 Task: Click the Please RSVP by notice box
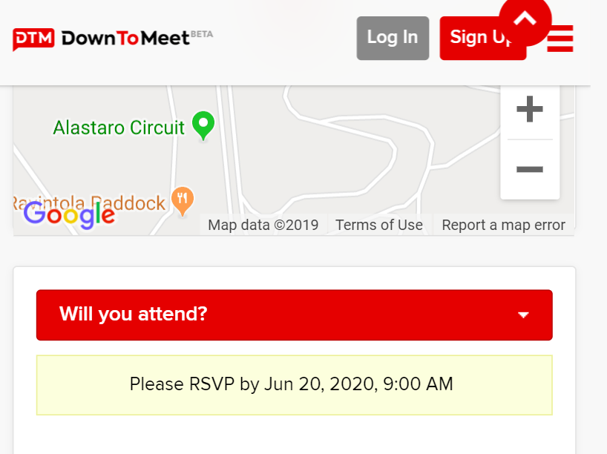point(294,385)
